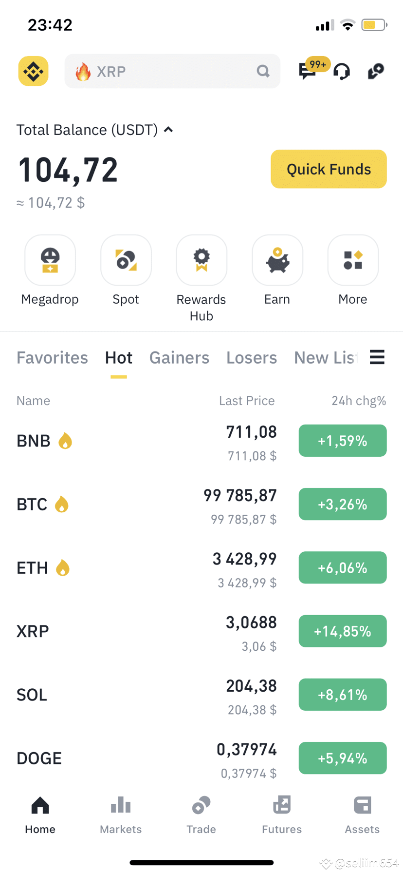Collapse Total Balance with the caret arrow
The image size is (403, 874).
[x=168, y=130]
